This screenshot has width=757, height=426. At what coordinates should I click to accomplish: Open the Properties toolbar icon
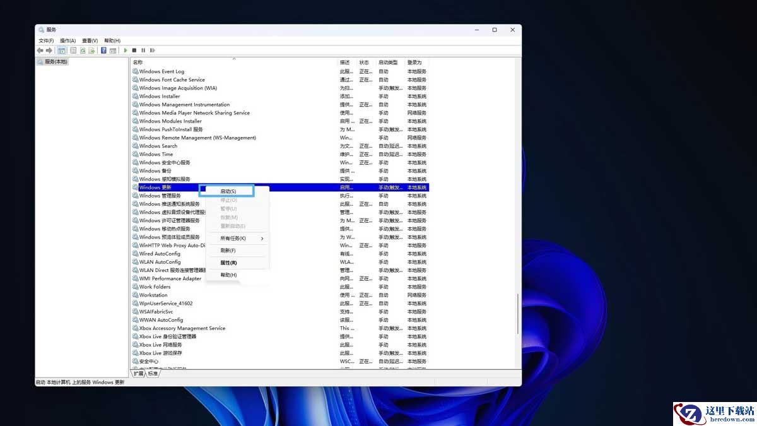click(x=73, y=50)
